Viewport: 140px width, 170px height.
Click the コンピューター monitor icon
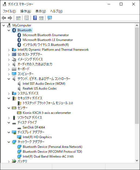tap(14, 74)
